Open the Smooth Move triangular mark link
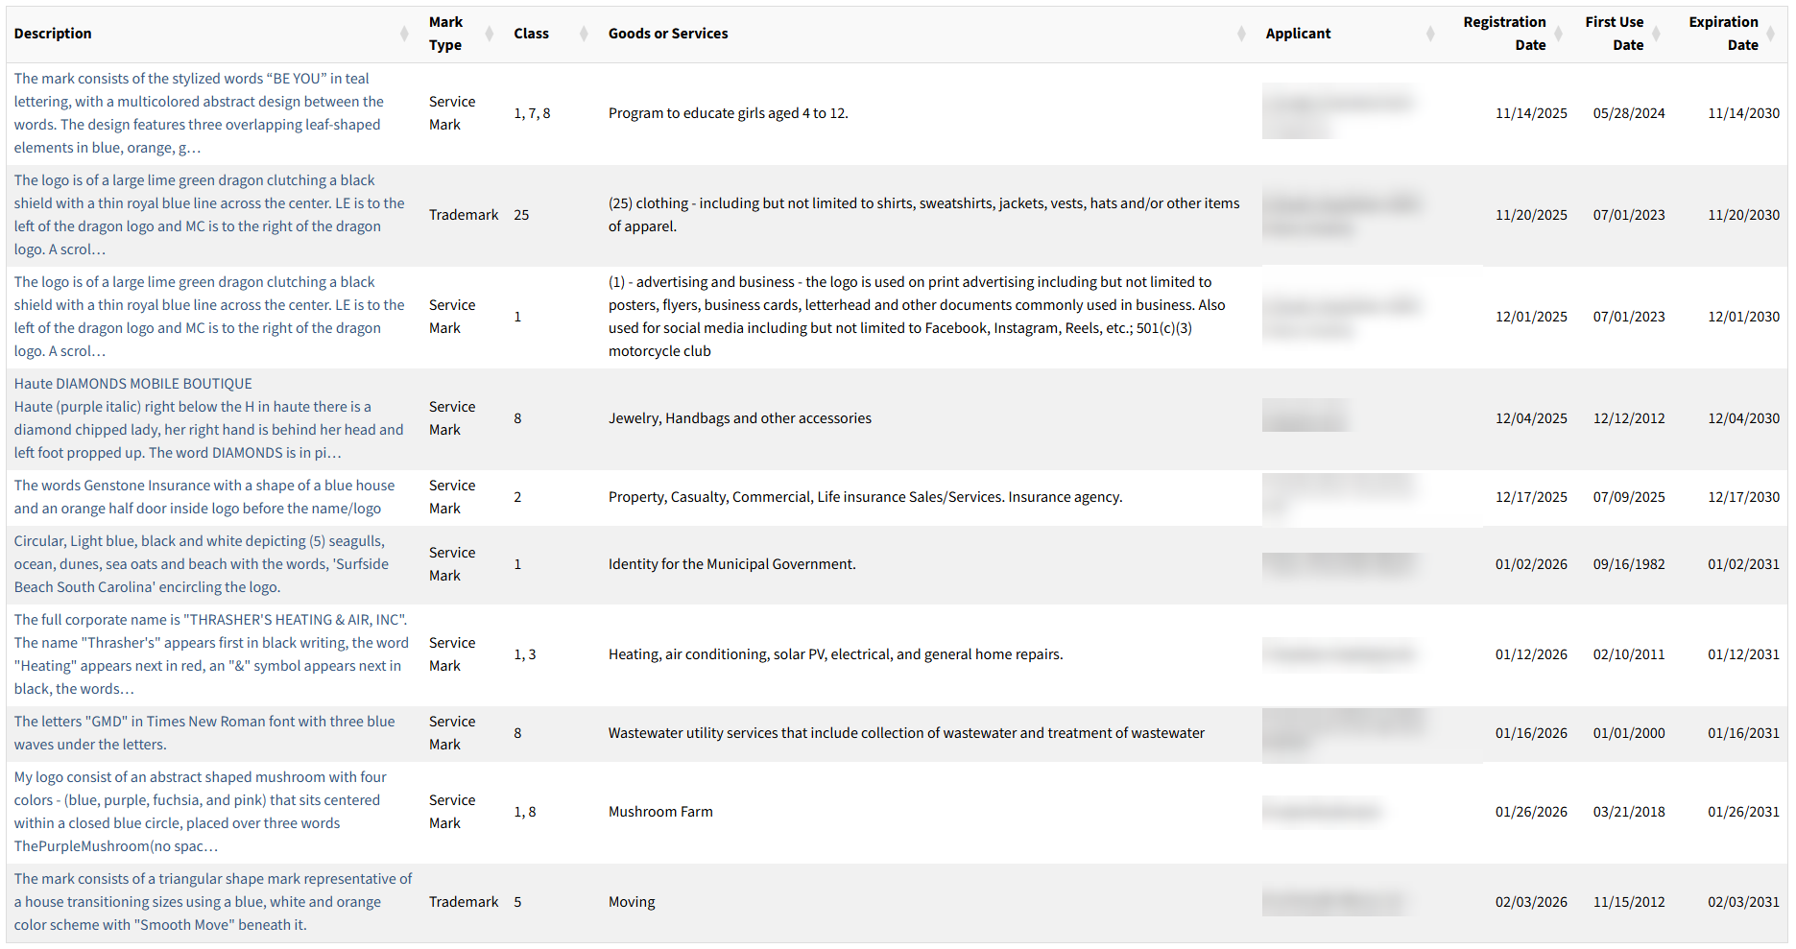The image size is (1796, 949). coord(213,902)
